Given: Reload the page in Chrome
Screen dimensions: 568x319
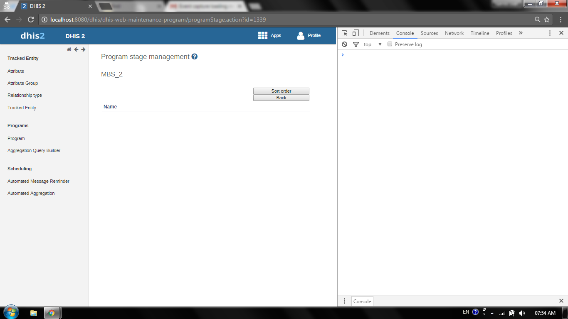Looking at the screenshot, I should coord(30,20).
